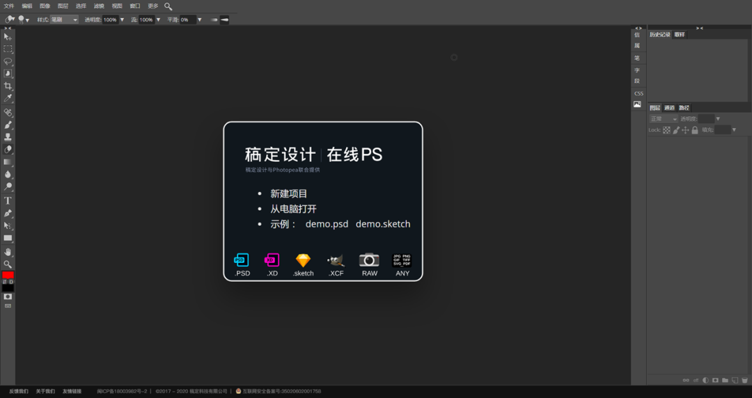Screen dimensions: 752x398
Task: Expand the 填充 fill arrow
Action: coord(735,130)
